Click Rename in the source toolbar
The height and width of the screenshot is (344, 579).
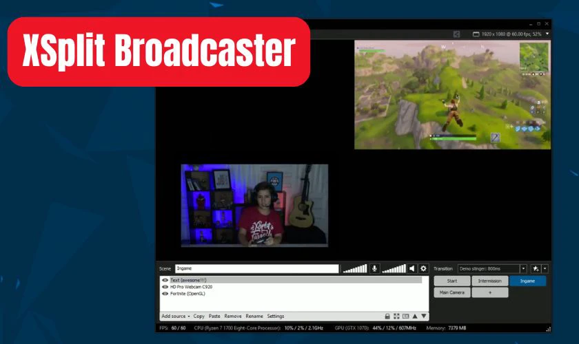[254, 316]
